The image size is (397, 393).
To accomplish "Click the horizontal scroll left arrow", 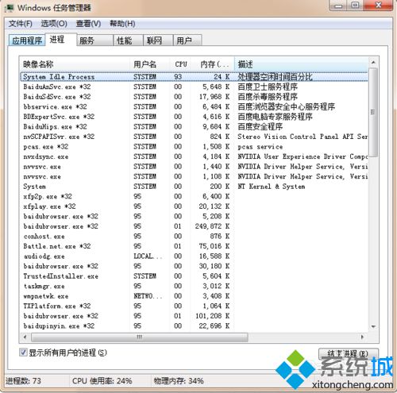I will coord(25,337).
